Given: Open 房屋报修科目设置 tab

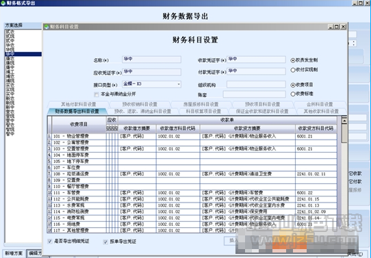Looking at the screenshot, I should point(201,104).
